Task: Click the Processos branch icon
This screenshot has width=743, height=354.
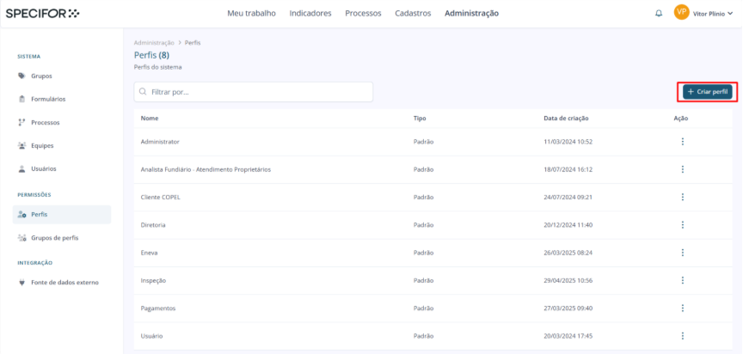Action: pos(21,122)
